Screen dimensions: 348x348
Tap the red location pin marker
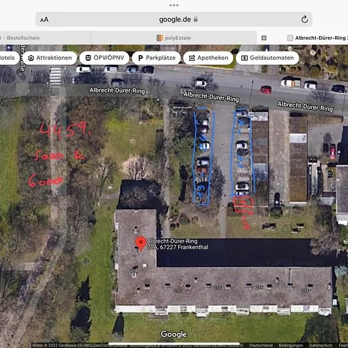point(140,244)
